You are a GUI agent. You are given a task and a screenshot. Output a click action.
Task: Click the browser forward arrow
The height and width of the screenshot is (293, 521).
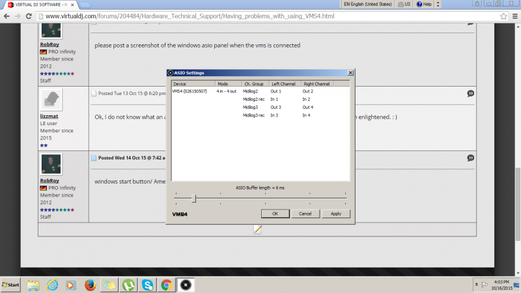[x=18, y=16]
